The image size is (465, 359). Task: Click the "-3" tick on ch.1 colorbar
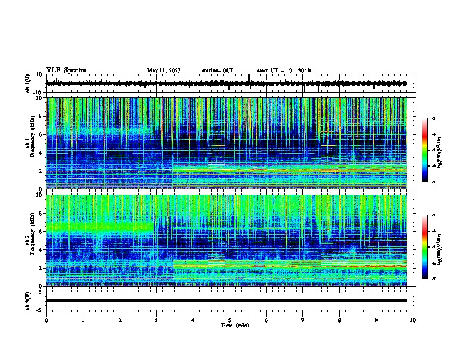[433, 118]
